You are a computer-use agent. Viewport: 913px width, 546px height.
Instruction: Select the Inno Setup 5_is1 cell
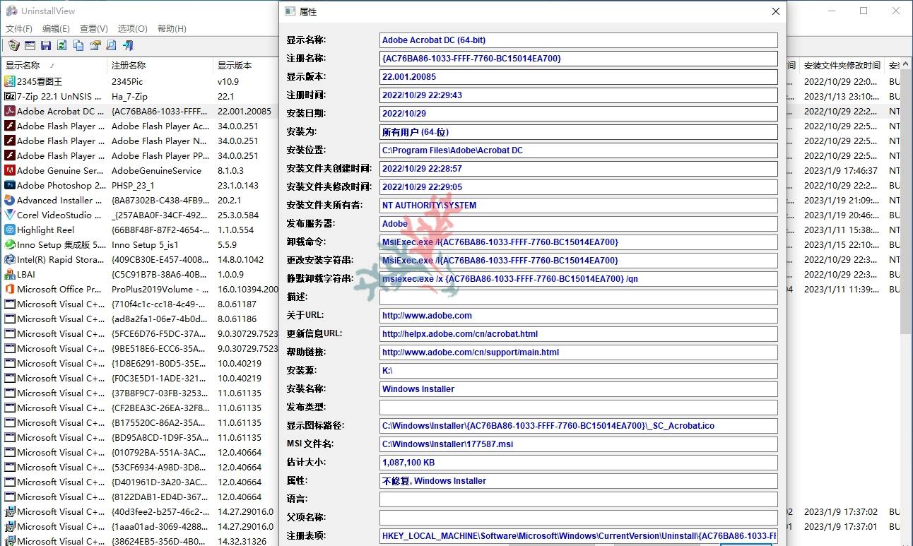145,244
